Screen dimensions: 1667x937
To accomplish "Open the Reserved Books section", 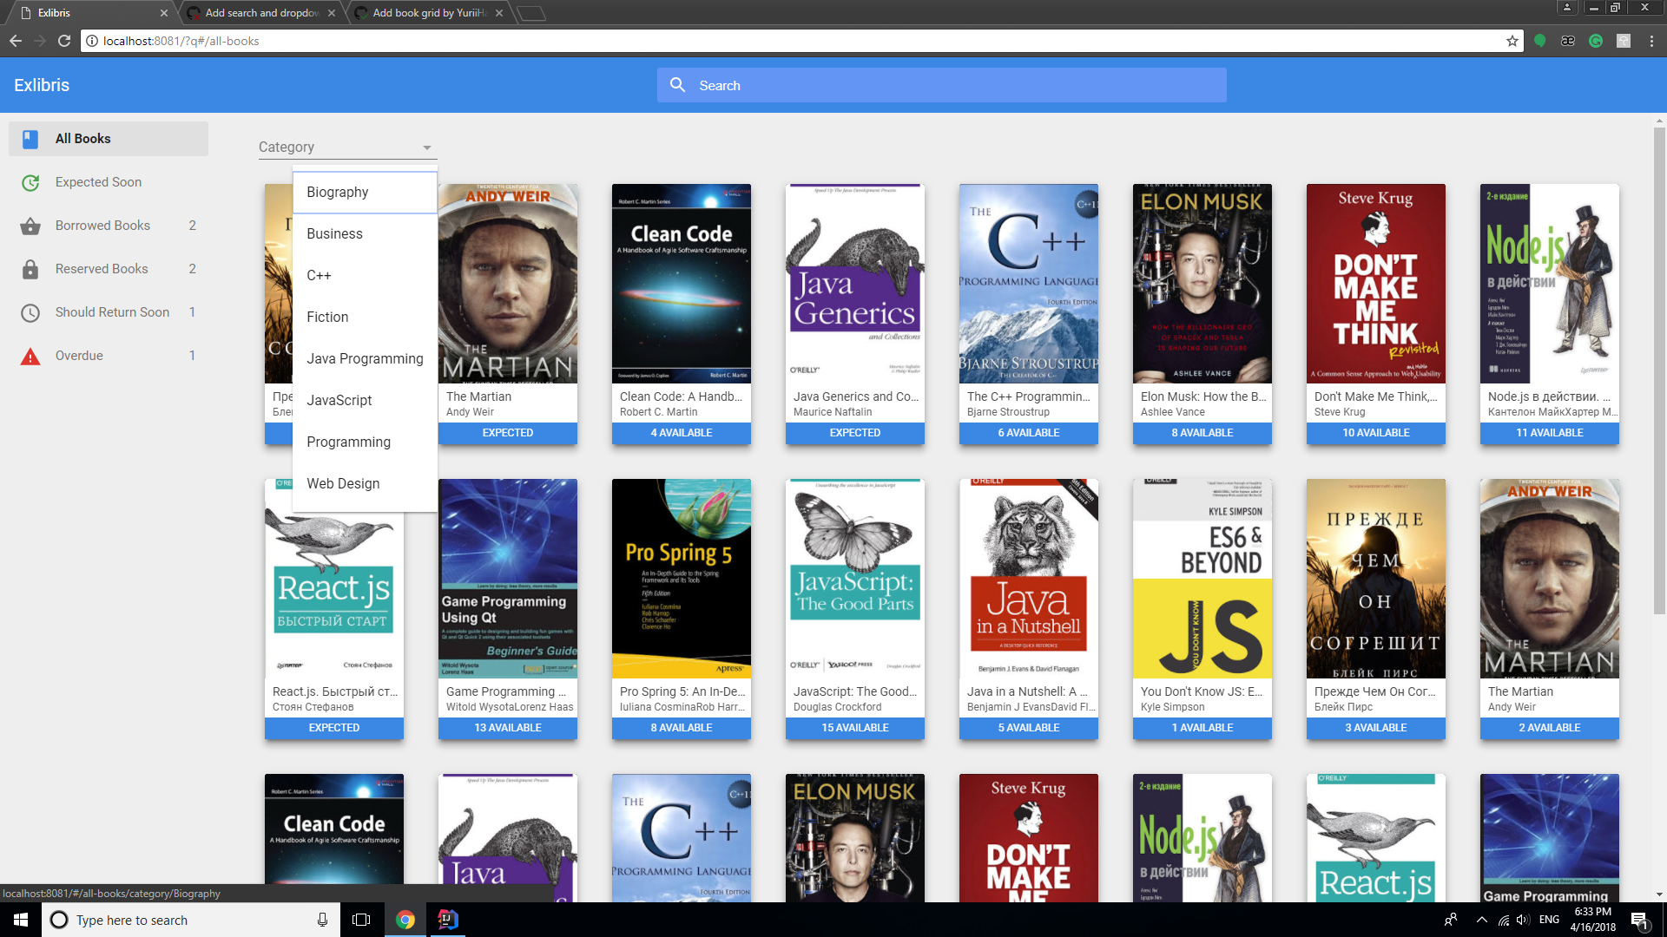I will click(x=109, y=269).
